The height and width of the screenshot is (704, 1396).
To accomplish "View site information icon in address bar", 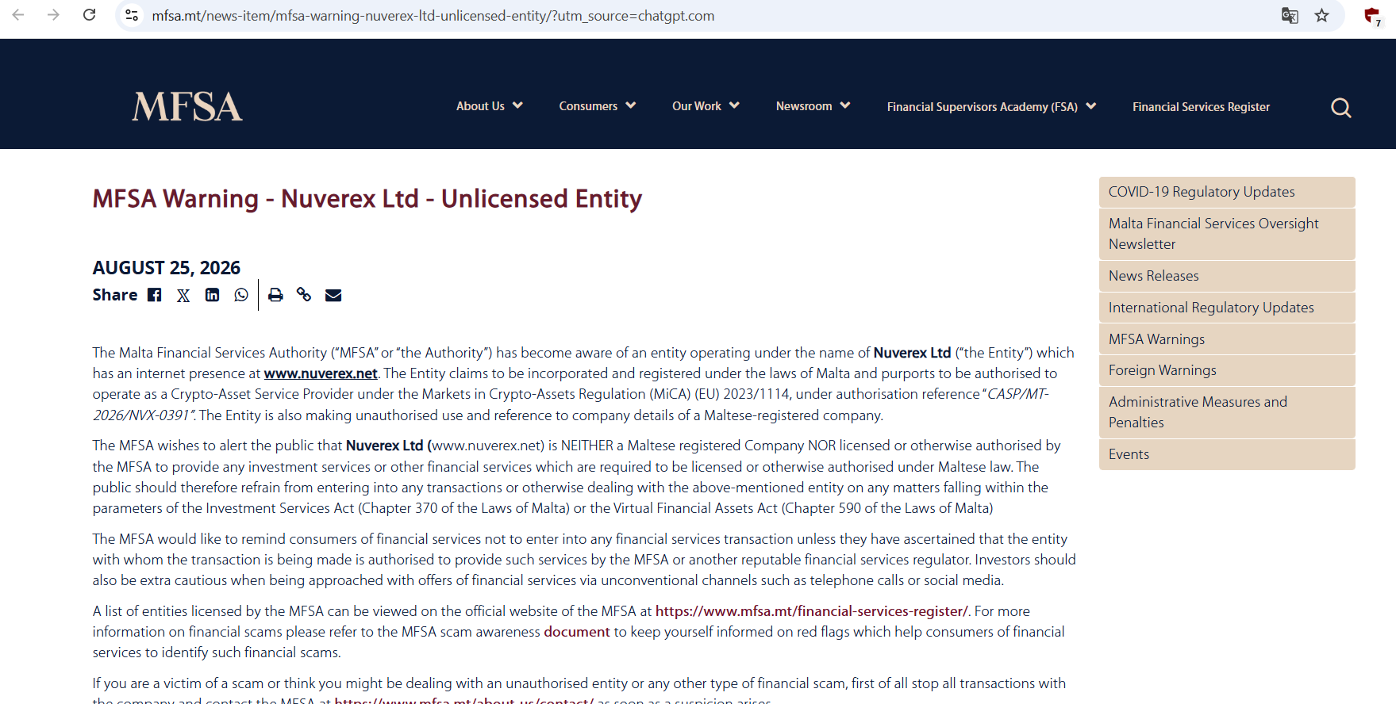I will pyautogui.click(x=133, y=15).
